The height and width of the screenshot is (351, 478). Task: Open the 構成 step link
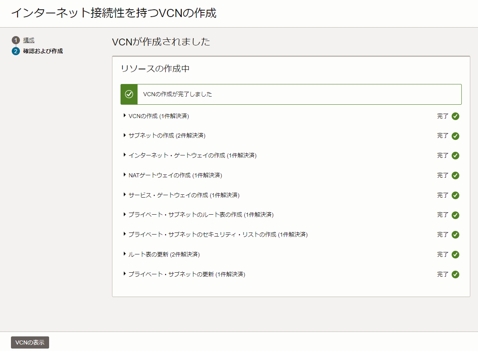pos(29,40)
